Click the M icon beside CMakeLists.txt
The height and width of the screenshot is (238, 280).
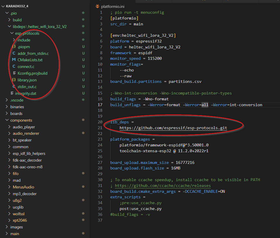point(14,60)
